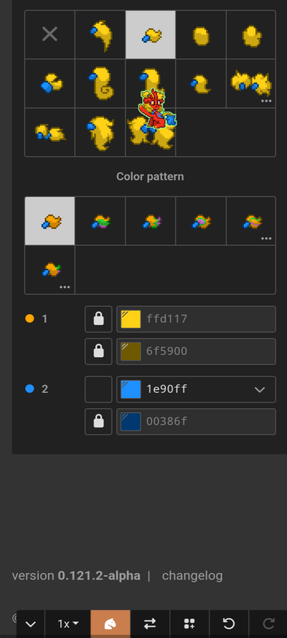Click the yellow ffd117 color swatch

pyautogui.click(x=131, y=319)
